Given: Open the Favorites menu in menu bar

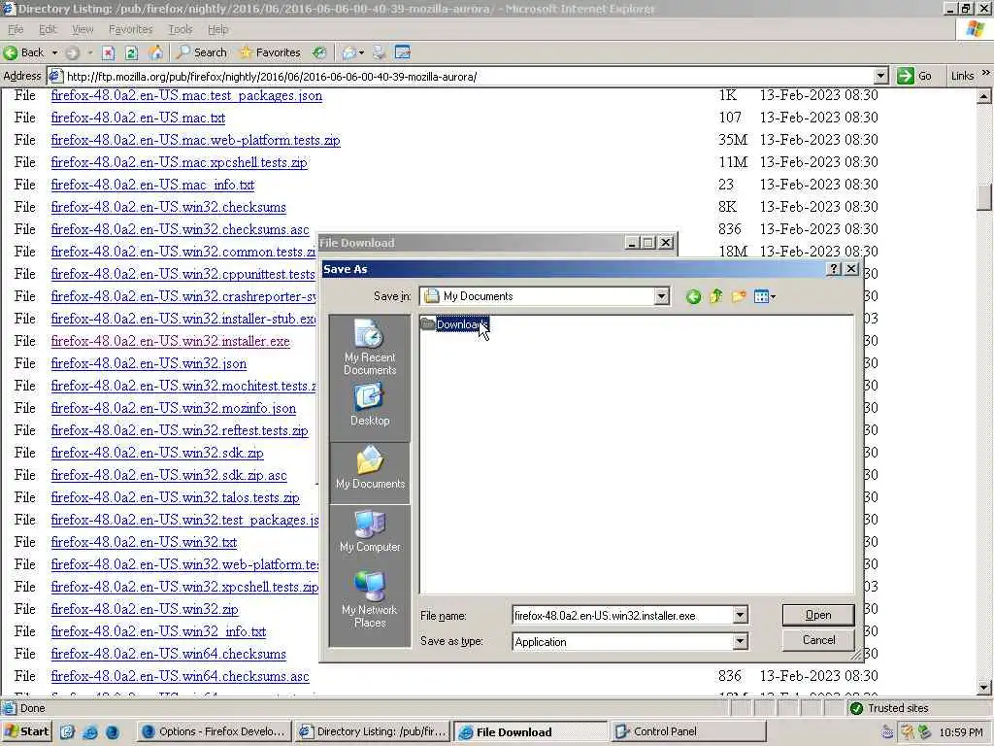Looking at the screenshot, I should (x=131, y=29).
